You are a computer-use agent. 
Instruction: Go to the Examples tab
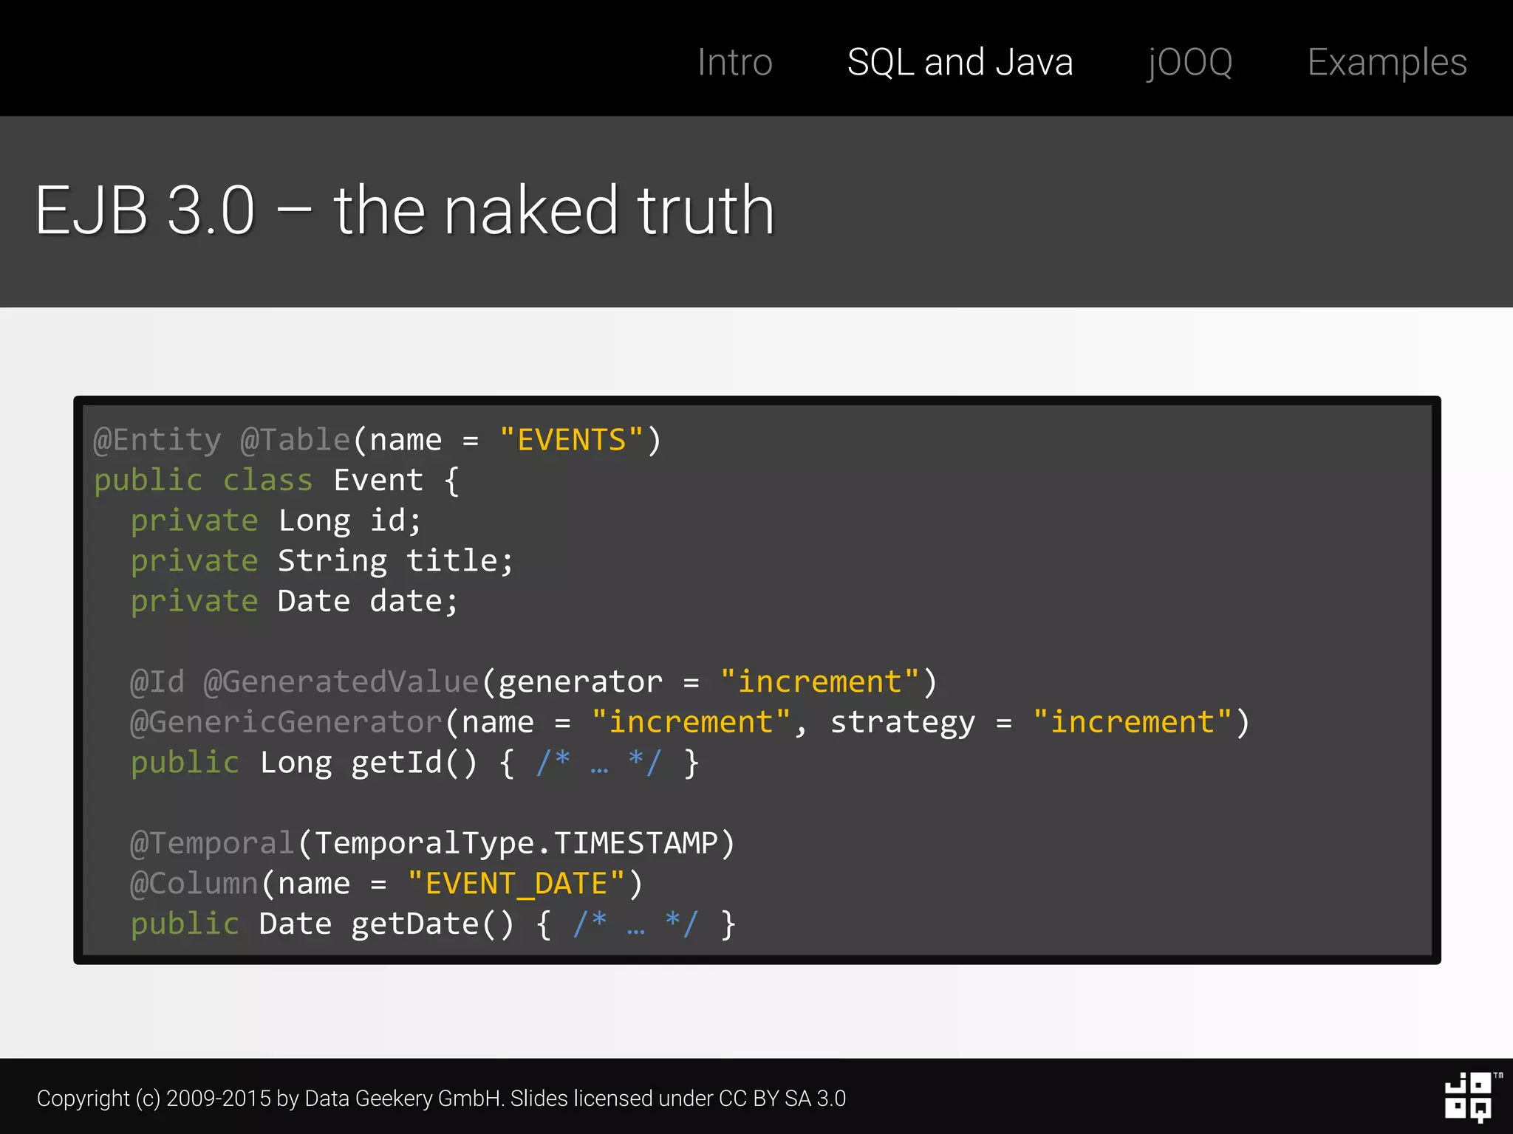point(1386,62)
